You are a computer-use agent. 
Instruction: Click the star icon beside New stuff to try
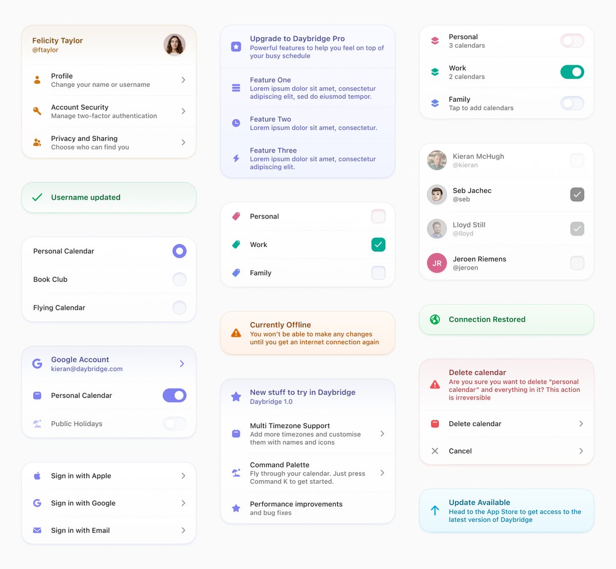coord(236,396)
